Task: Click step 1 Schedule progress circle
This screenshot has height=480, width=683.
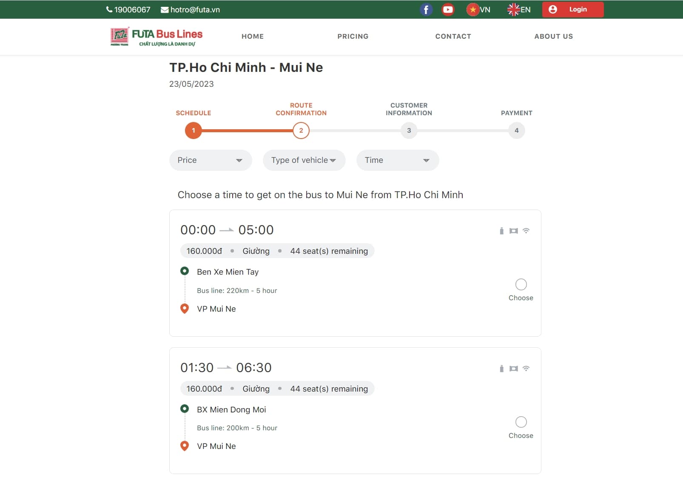Action: pos(193,131)
